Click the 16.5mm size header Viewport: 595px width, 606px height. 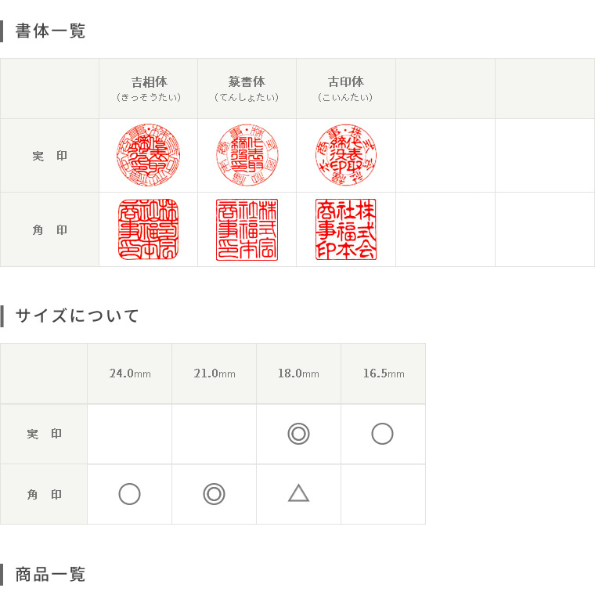(384, 373)
